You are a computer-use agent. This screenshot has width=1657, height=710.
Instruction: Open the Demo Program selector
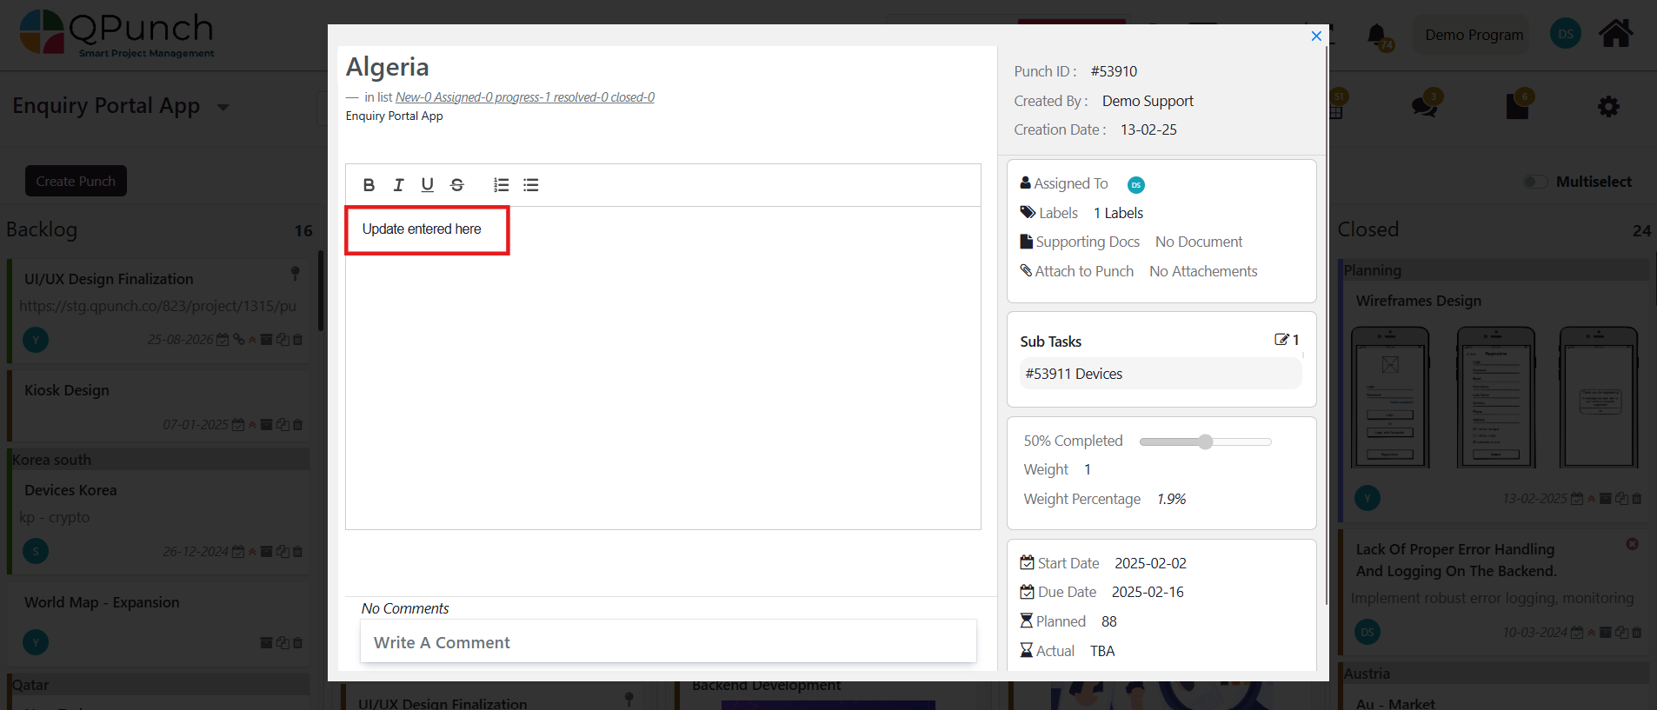1473,35
